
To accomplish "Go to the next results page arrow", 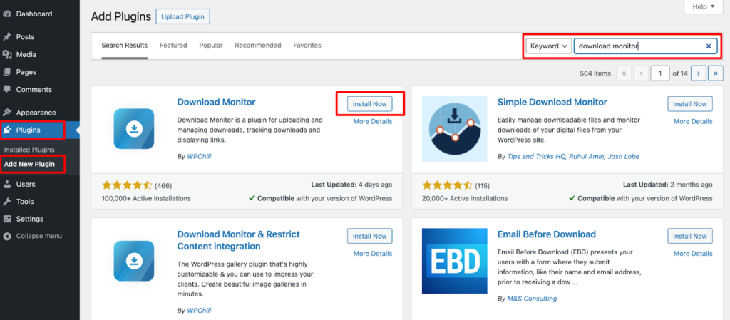I will tap(699, 73).
